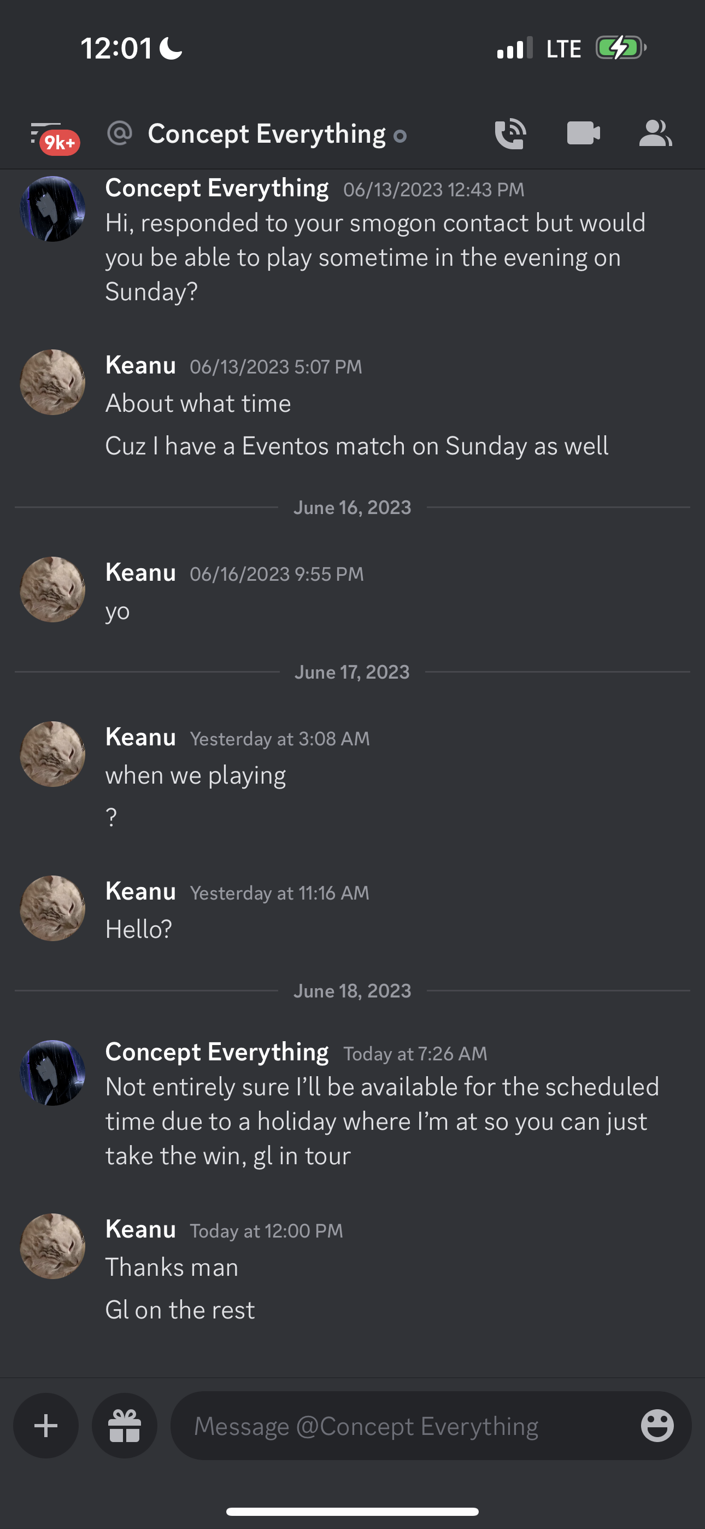This screenshot has height=1529, width=705.
Task: Tap Keanu's avatar beside "Thanks man"
Action: [53, 1246]
